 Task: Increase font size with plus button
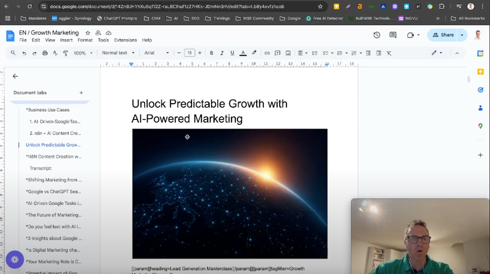point(200,53)
